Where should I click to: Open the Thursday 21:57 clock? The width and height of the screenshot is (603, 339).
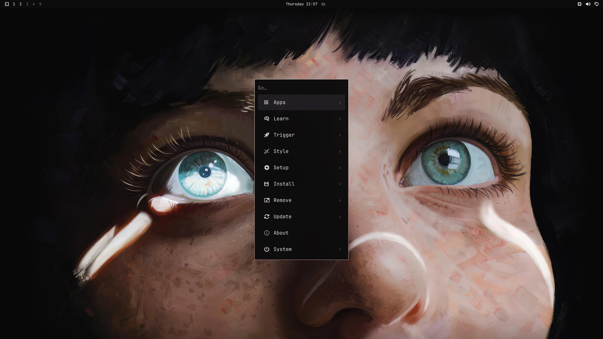click(x=301, y=4)
